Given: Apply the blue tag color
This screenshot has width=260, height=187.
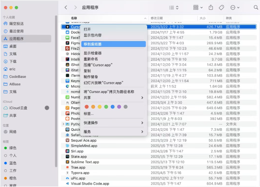Looking at the screenshot, I should pos(112,107).
